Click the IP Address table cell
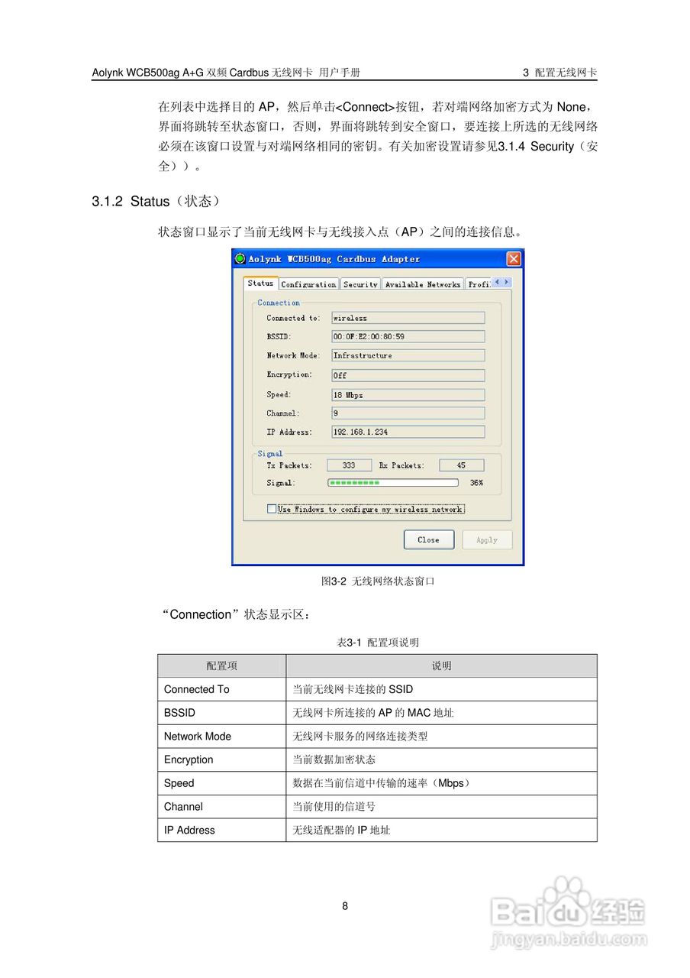690x978 pixels. 222,831
